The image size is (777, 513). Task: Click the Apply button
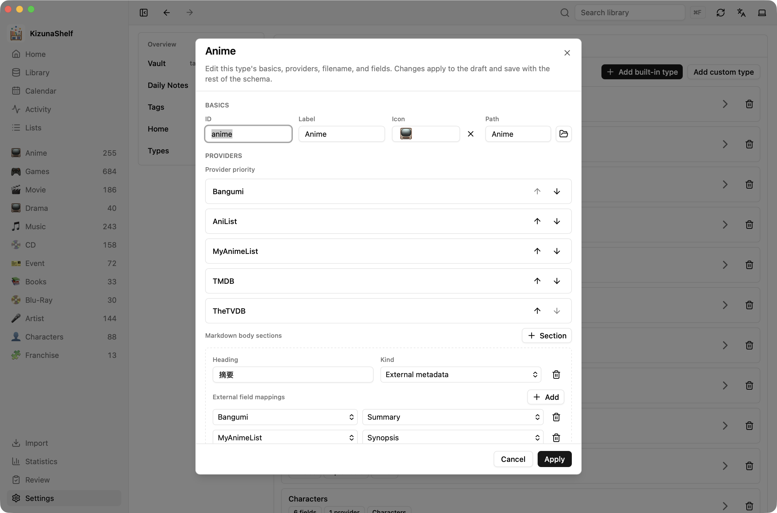coord(554,459)
